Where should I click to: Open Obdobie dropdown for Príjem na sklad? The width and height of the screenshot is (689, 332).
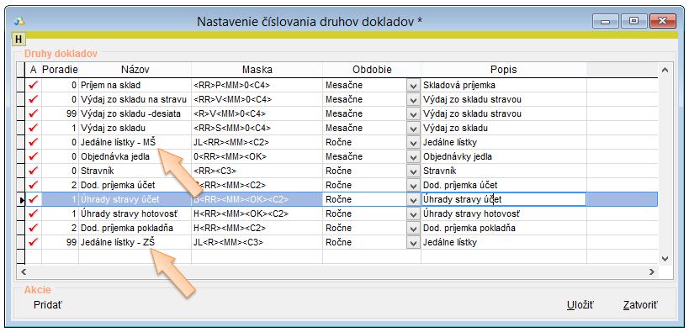[413, 86]
